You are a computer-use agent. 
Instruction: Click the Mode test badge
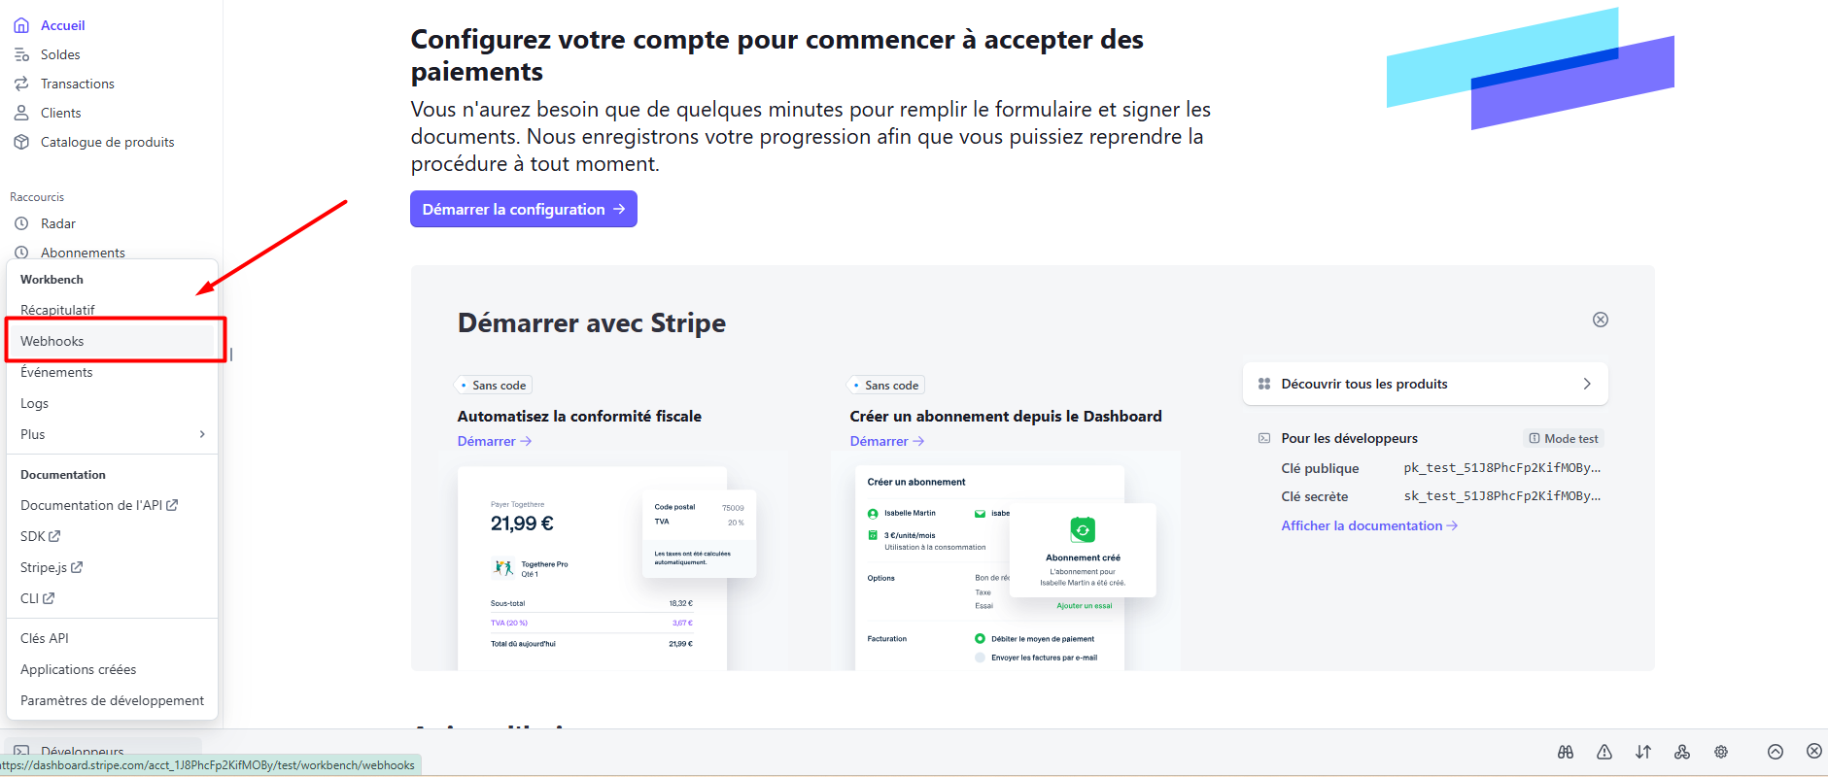click(x=1563, y=438)
